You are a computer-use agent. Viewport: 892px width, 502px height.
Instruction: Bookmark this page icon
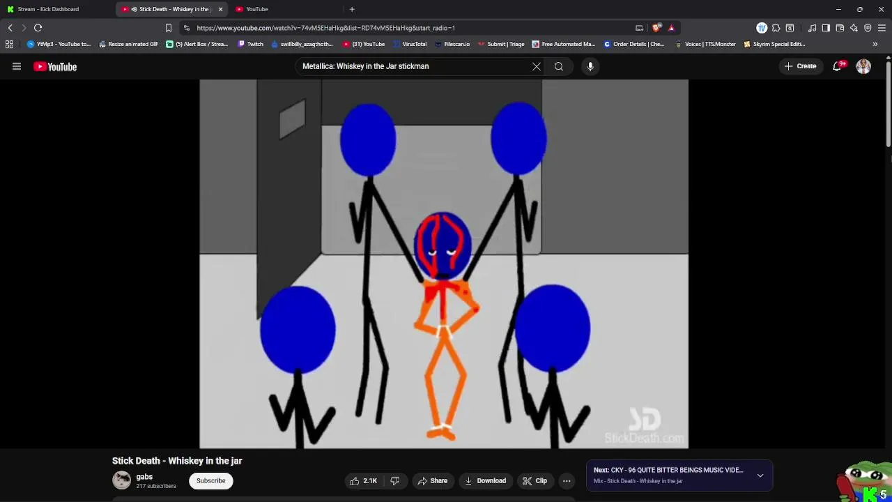(x=168, y=28)
